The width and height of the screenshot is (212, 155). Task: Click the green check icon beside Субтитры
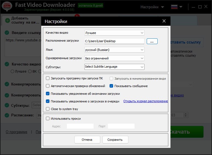click(x=7, y=105)
